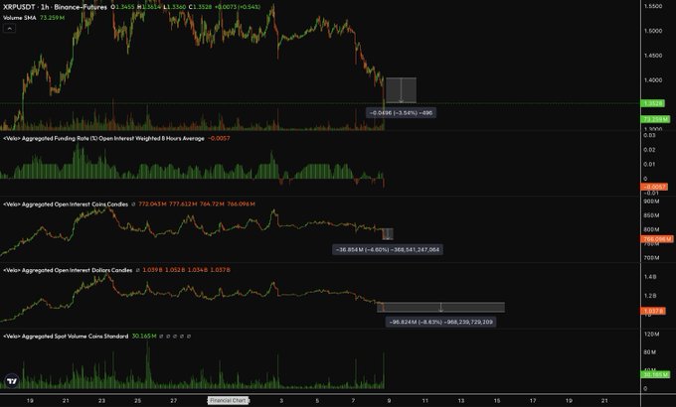Click date 25 on the time axis
The image size is (676, 407).
tap(137, 401)
